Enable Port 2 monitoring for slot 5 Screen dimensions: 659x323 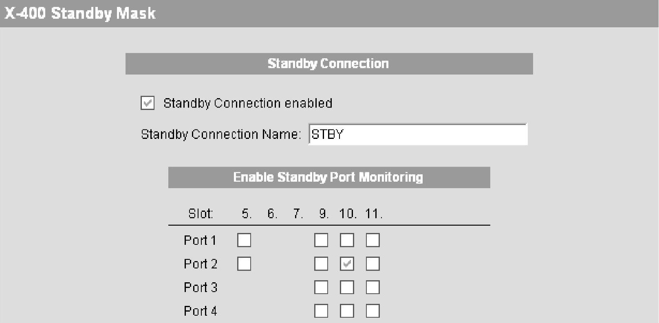coord(244,264)
